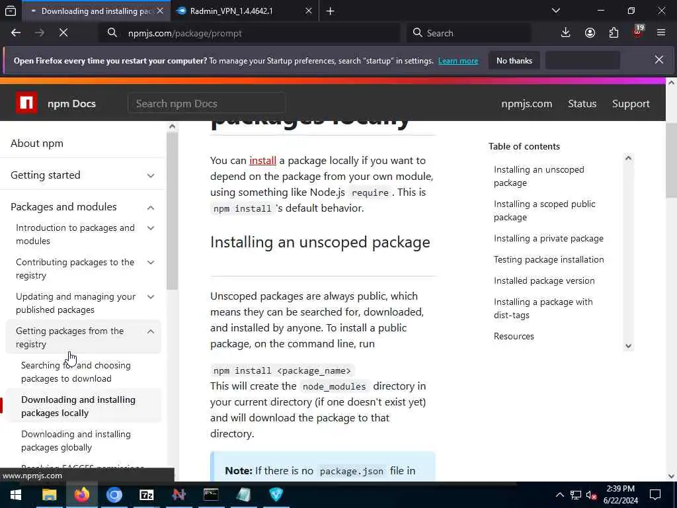Viewport: 677px width, 508px height.
Task: Click npm Docs title
Action: [x=71, y=104]
